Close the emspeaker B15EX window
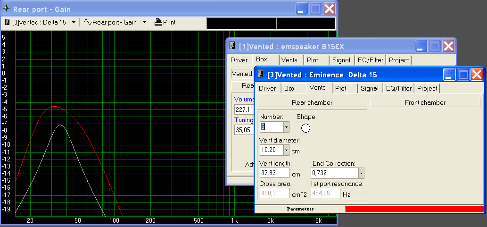The height and width of the screenshot is (227, 487). (449, 46)
